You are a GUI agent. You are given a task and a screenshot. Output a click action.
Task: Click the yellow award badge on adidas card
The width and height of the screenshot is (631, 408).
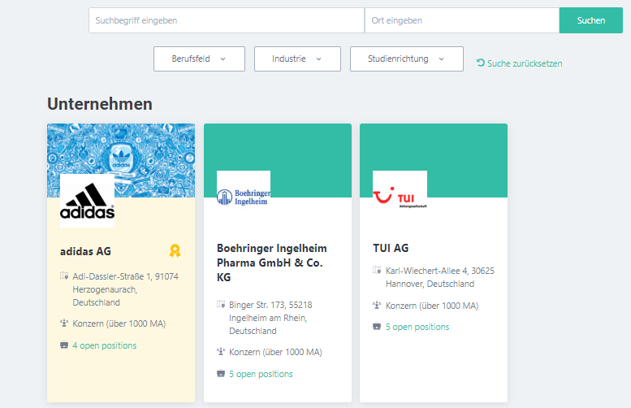(175, 251)
